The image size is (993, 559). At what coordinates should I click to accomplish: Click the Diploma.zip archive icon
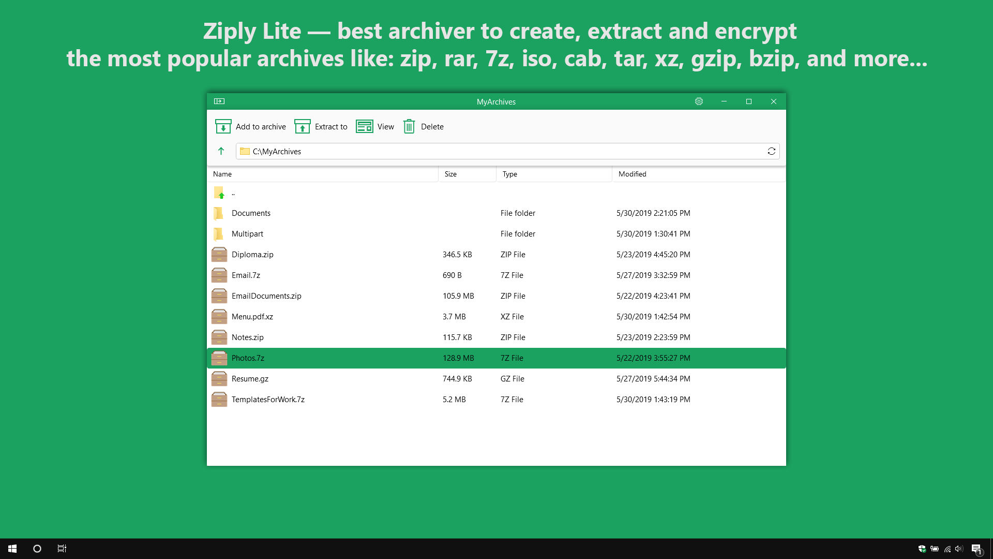219,255
